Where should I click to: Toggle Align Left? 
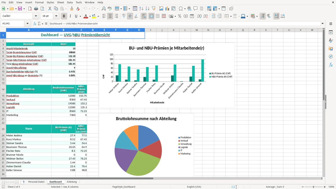104,16
